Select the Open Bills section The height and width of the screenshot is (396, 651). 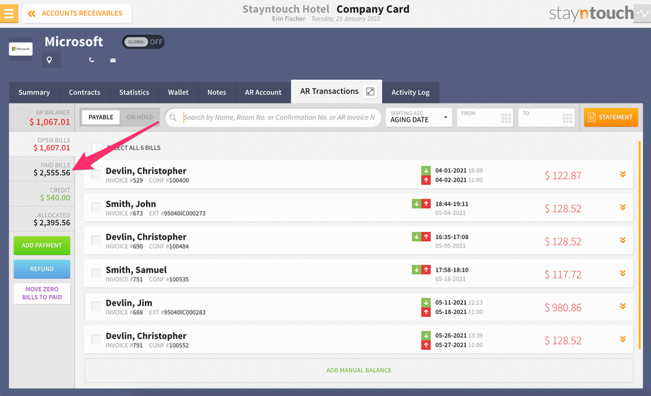click(x=42, y=144)
